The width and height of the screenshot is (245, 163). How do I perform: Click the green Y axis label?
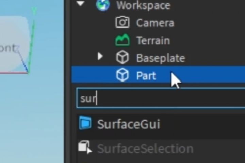tap(34, 11)
